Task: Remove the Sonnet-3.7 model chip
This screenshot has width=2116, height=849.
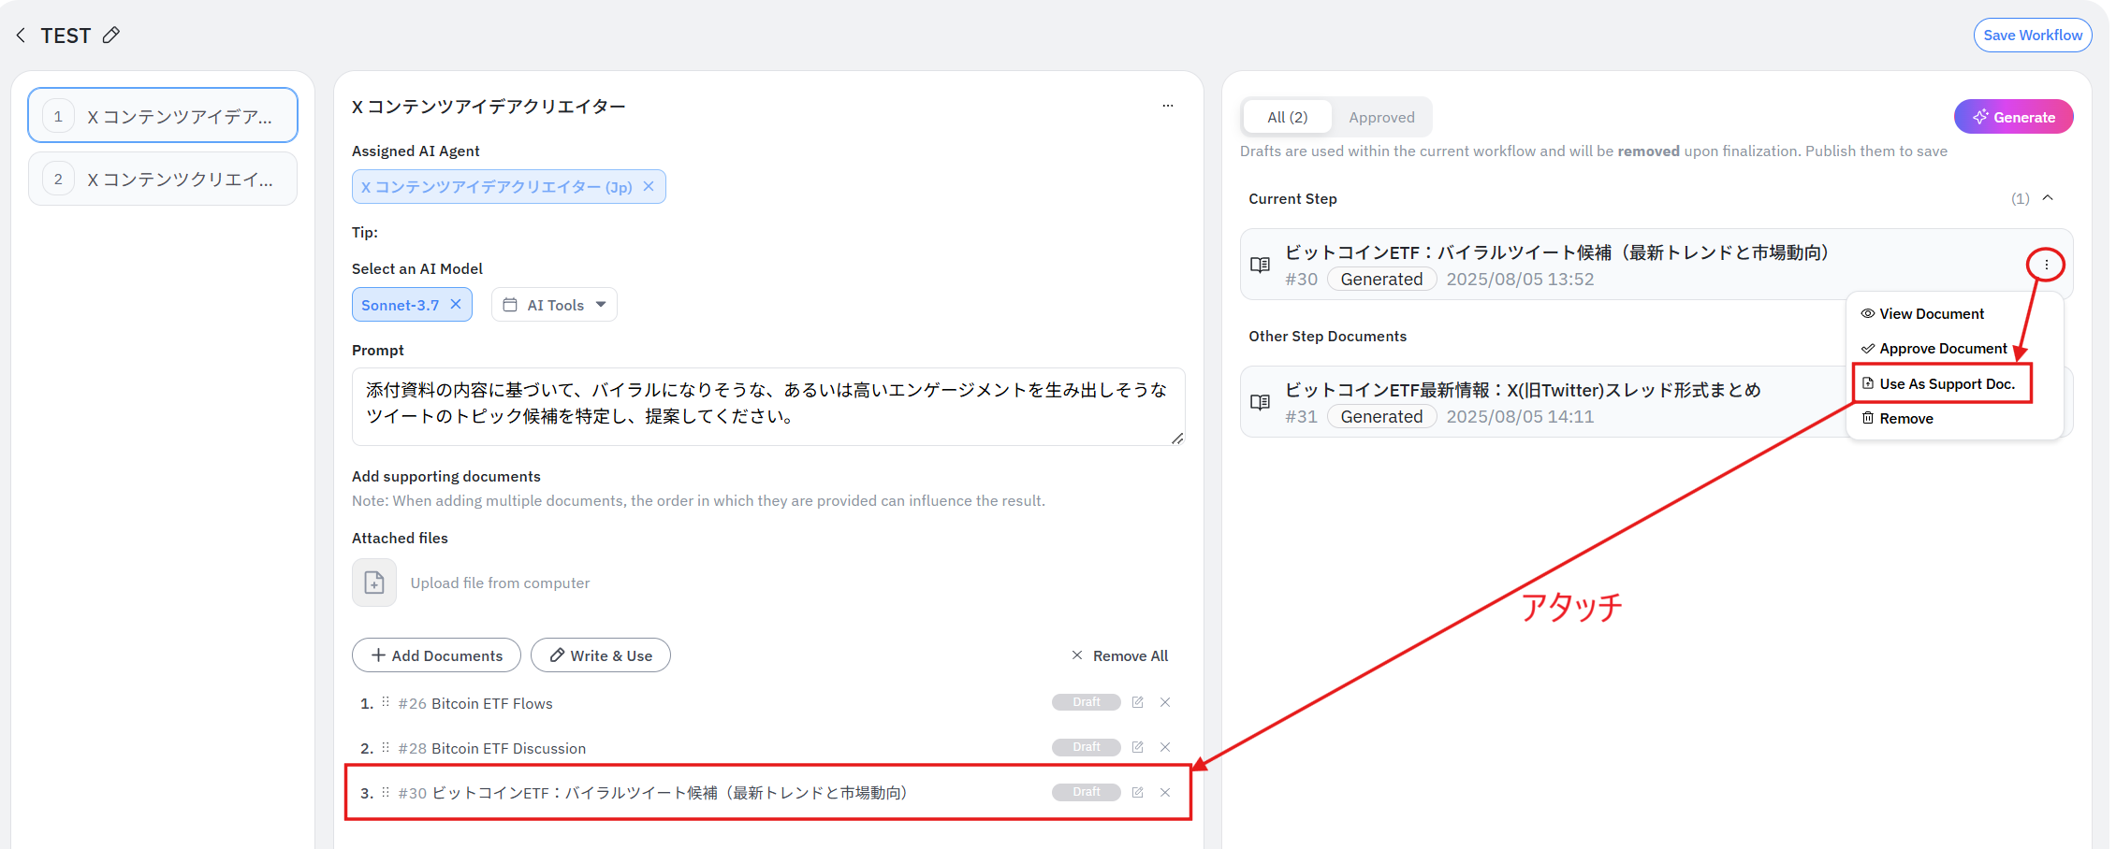Action: coord(456,305)
